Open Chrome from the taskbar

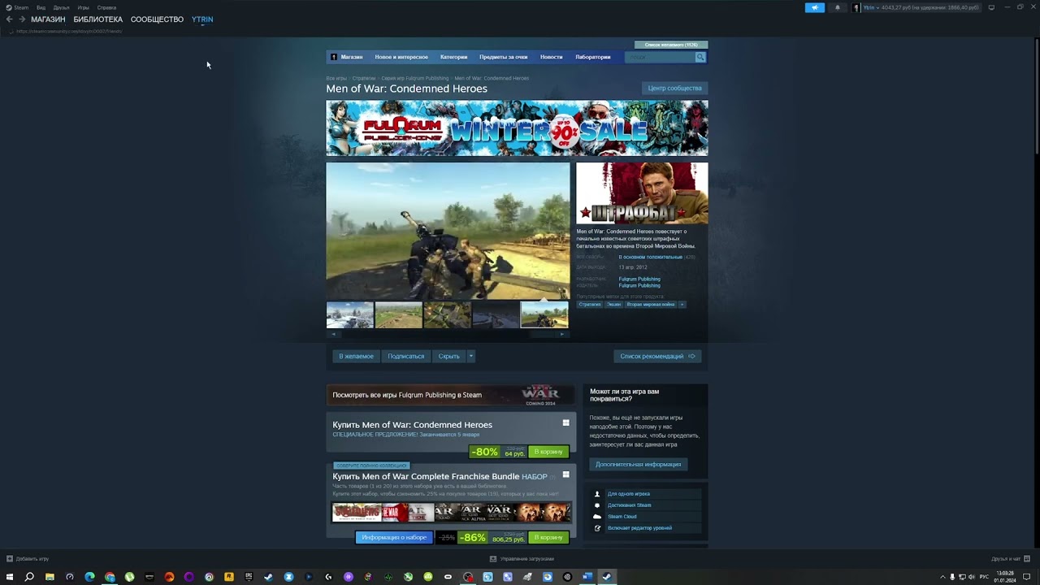[x=110, y=577]
